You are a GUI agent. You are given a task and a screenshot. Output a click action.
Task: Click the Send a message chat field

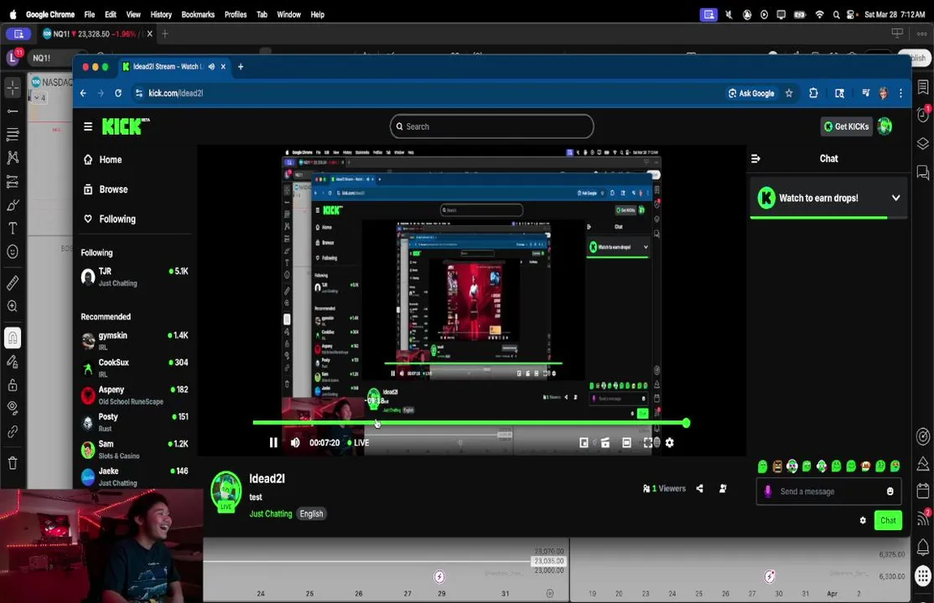(x=828, y=492)
